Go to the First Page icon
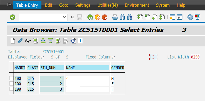This screenshot has width=205, height=103. tap(140, 17)
